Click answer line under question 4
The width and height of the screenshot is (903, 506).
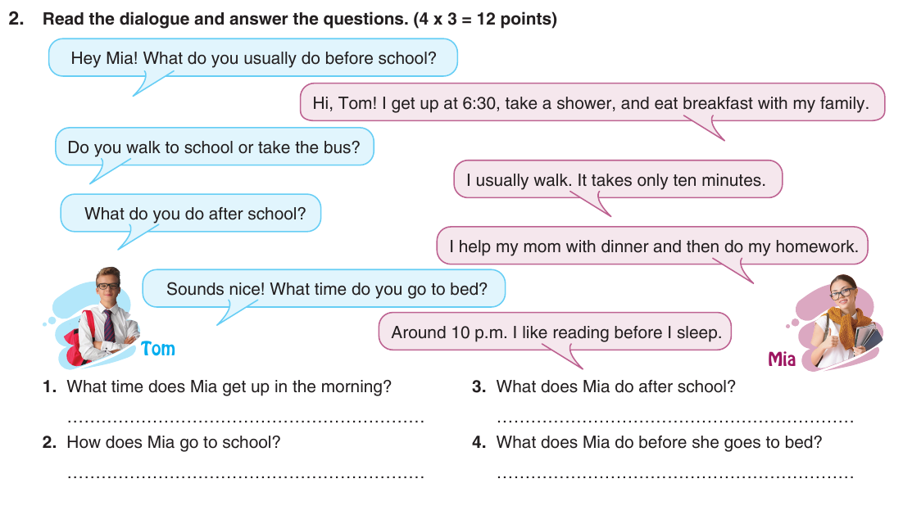click(675, 476)
